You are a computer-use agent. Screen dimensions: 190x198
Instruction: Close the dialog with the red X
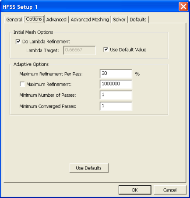click(183, 7)
